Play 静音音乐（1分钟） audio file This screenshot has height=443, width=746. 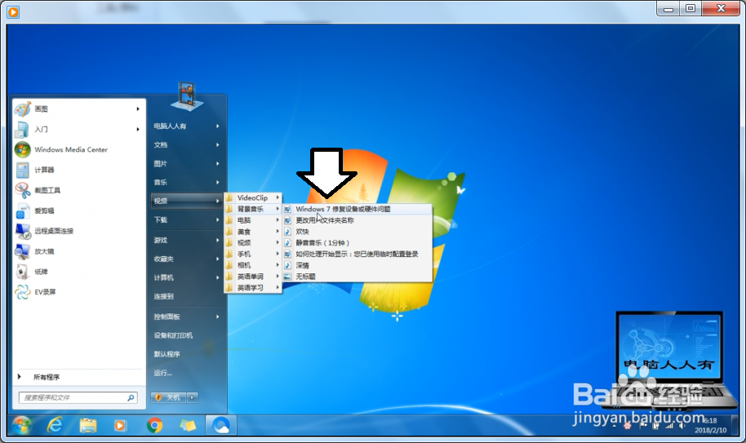tap(357, 243)
